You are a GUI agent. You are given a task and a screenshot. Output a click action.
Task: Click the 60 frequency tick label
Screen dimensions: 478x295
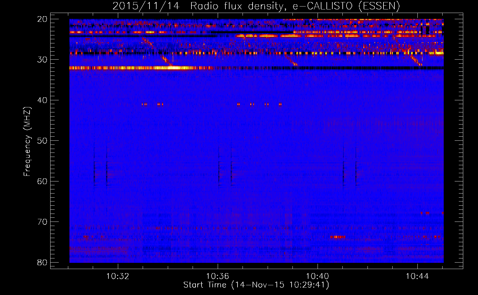pos(43,181)
